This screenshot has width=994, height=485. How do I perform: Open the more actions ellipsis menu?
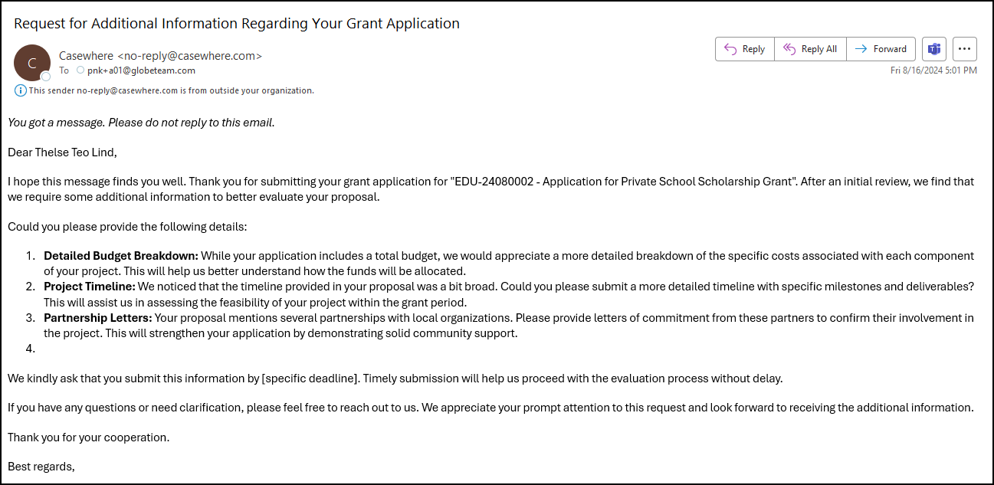pos(965,49)
